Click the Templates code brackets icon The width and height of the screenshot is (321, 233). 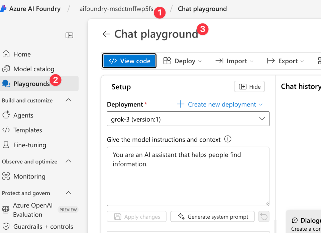[x=6, y=130]
